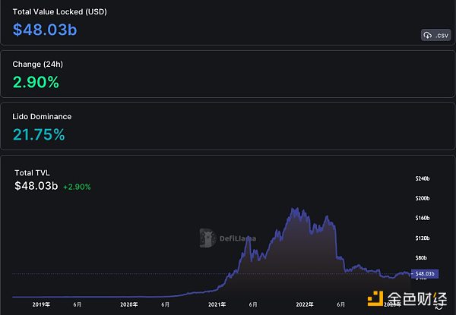Image resolution: width=456 pixels, height=315 pixels.
Task: Click the Total Value Locked $48.03b figure
Action: tap(46, 30)
